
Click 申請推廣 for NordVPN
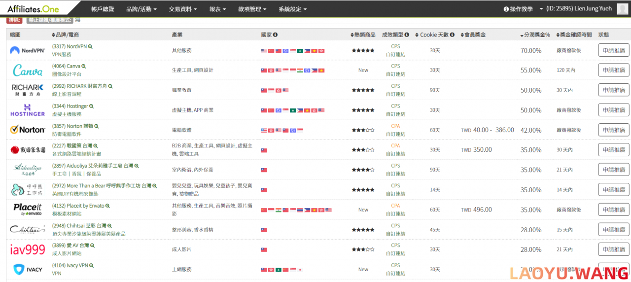coord(614,50)
